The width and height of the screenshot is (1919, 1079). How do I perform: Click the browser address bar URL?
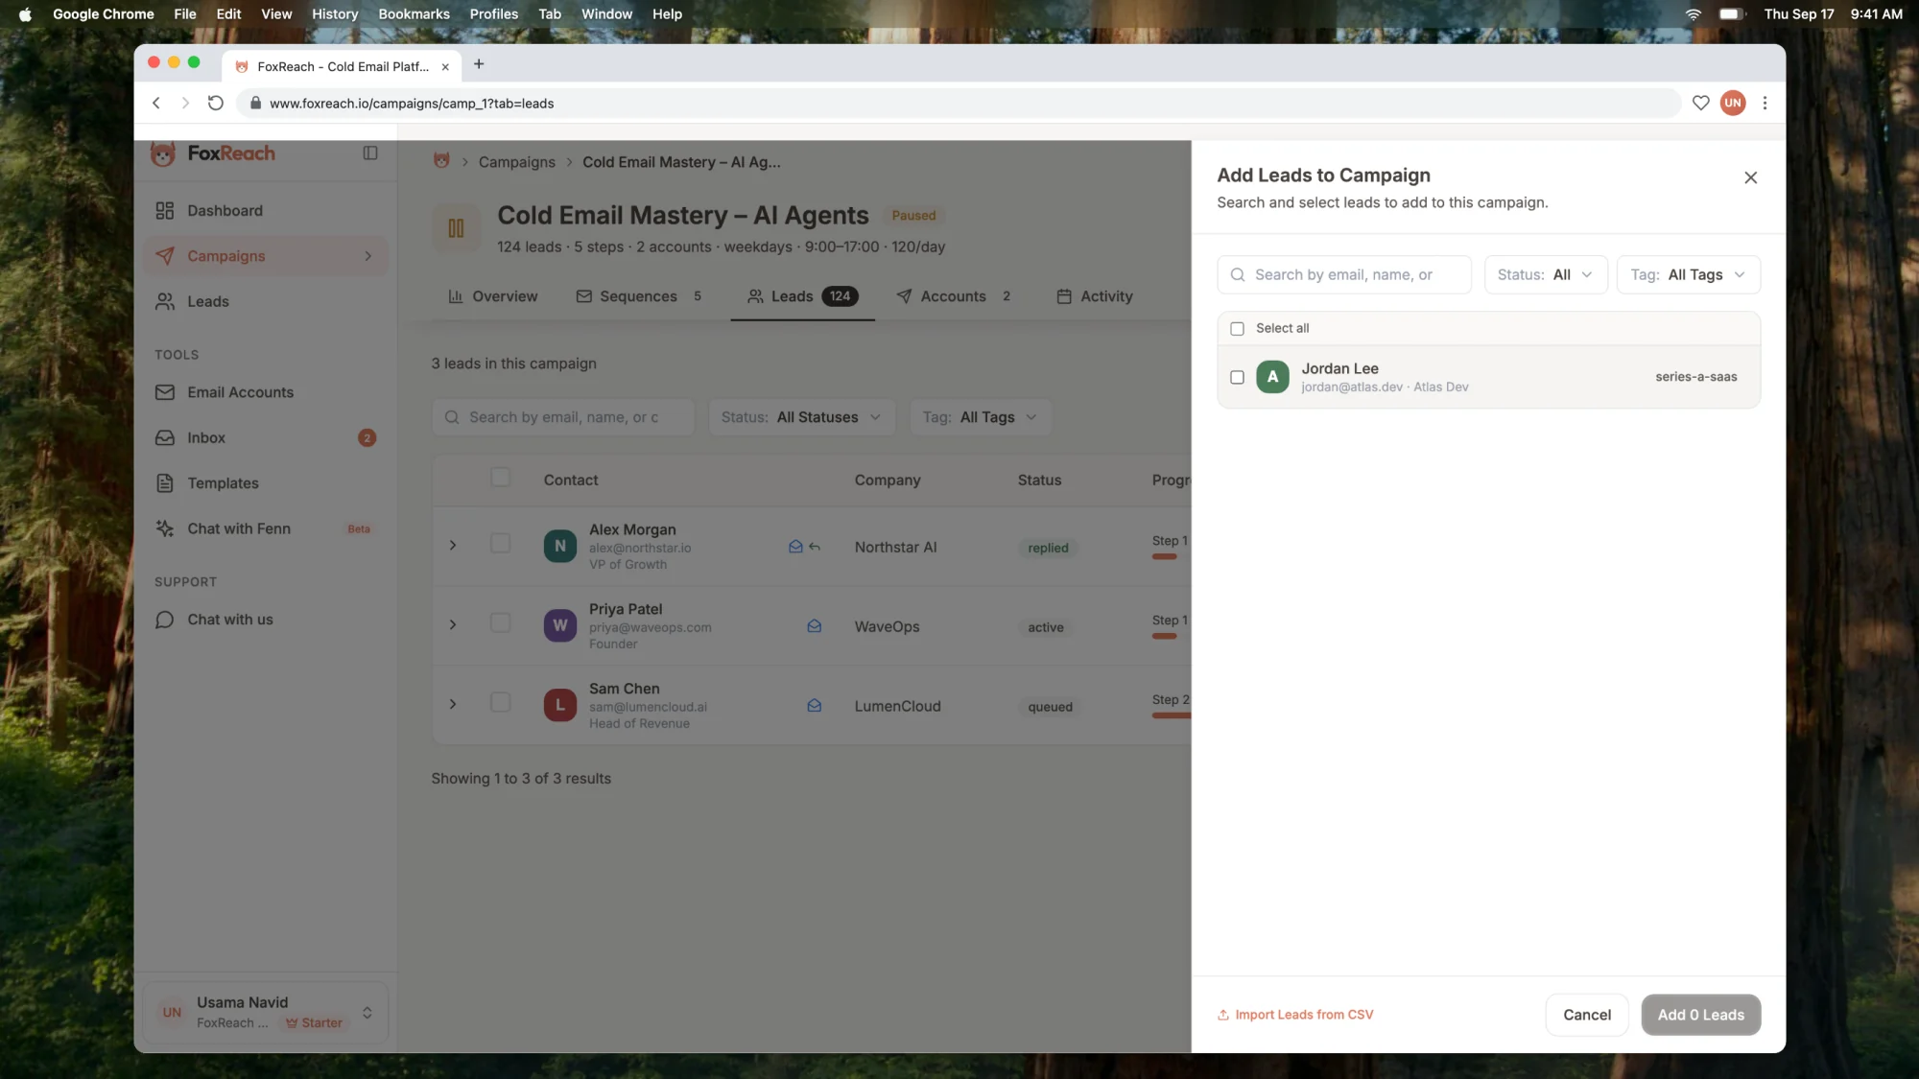(412, 104)
